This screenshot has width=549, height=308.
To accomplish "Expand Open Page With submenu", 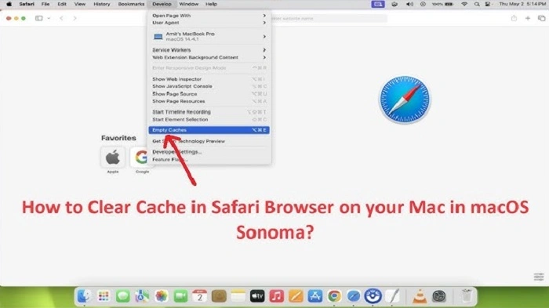I will [209, 16].
